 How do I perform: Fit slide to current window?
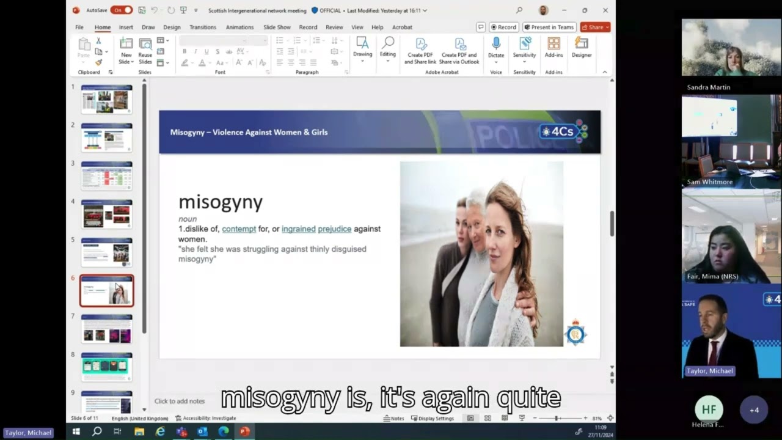coord(610,418)
